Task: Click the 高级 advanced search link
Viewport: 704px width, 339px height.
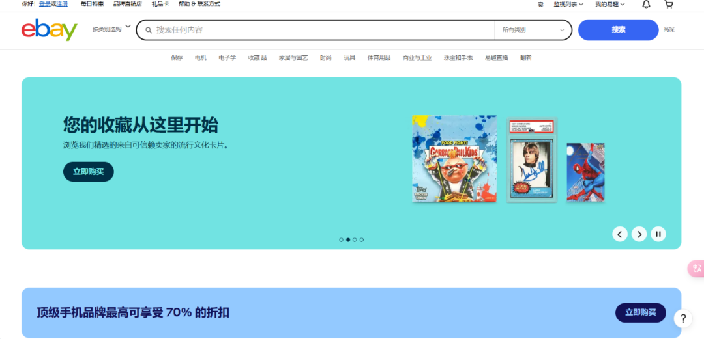Action: [669, 29]
